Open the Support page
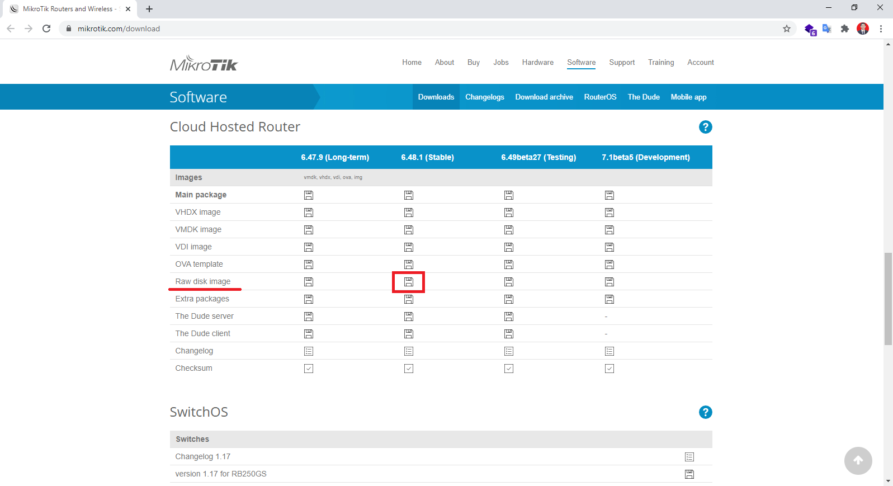 pyautogui.click(x=622, y=62)
